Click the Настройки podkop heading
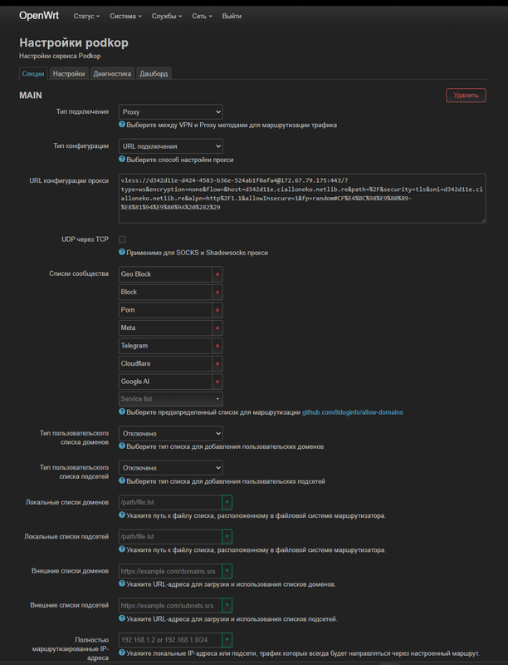Viewport: 508px width, 665px height. [74, 42]
